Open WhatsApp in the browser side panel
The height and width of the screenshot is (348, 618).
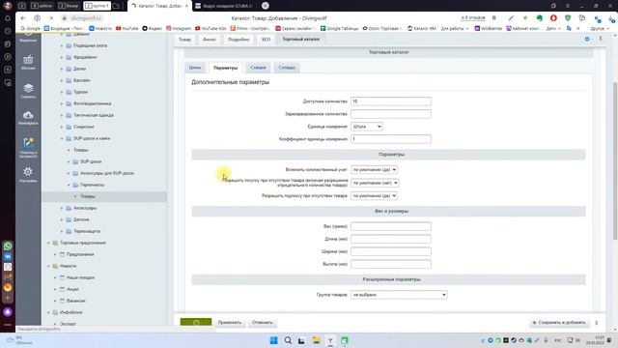click(8, 246)
